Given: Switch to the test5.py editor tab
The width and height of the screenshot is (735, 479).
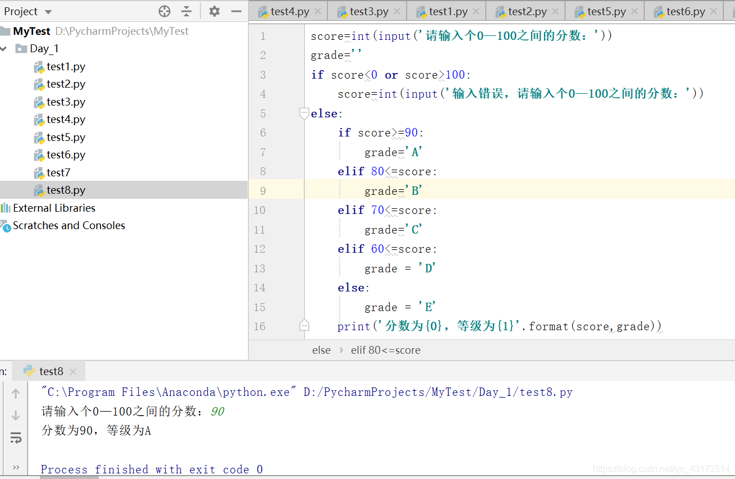Looking at the screenshot, I should click(606, 12).
